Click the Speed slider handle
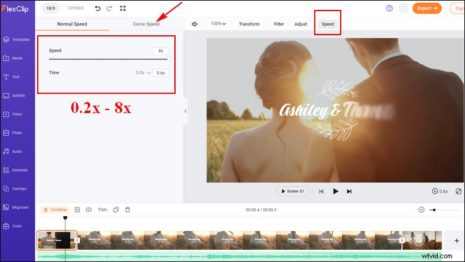This screenshot has width=465, height=262. pyautogui.click(x=169, y=59)
